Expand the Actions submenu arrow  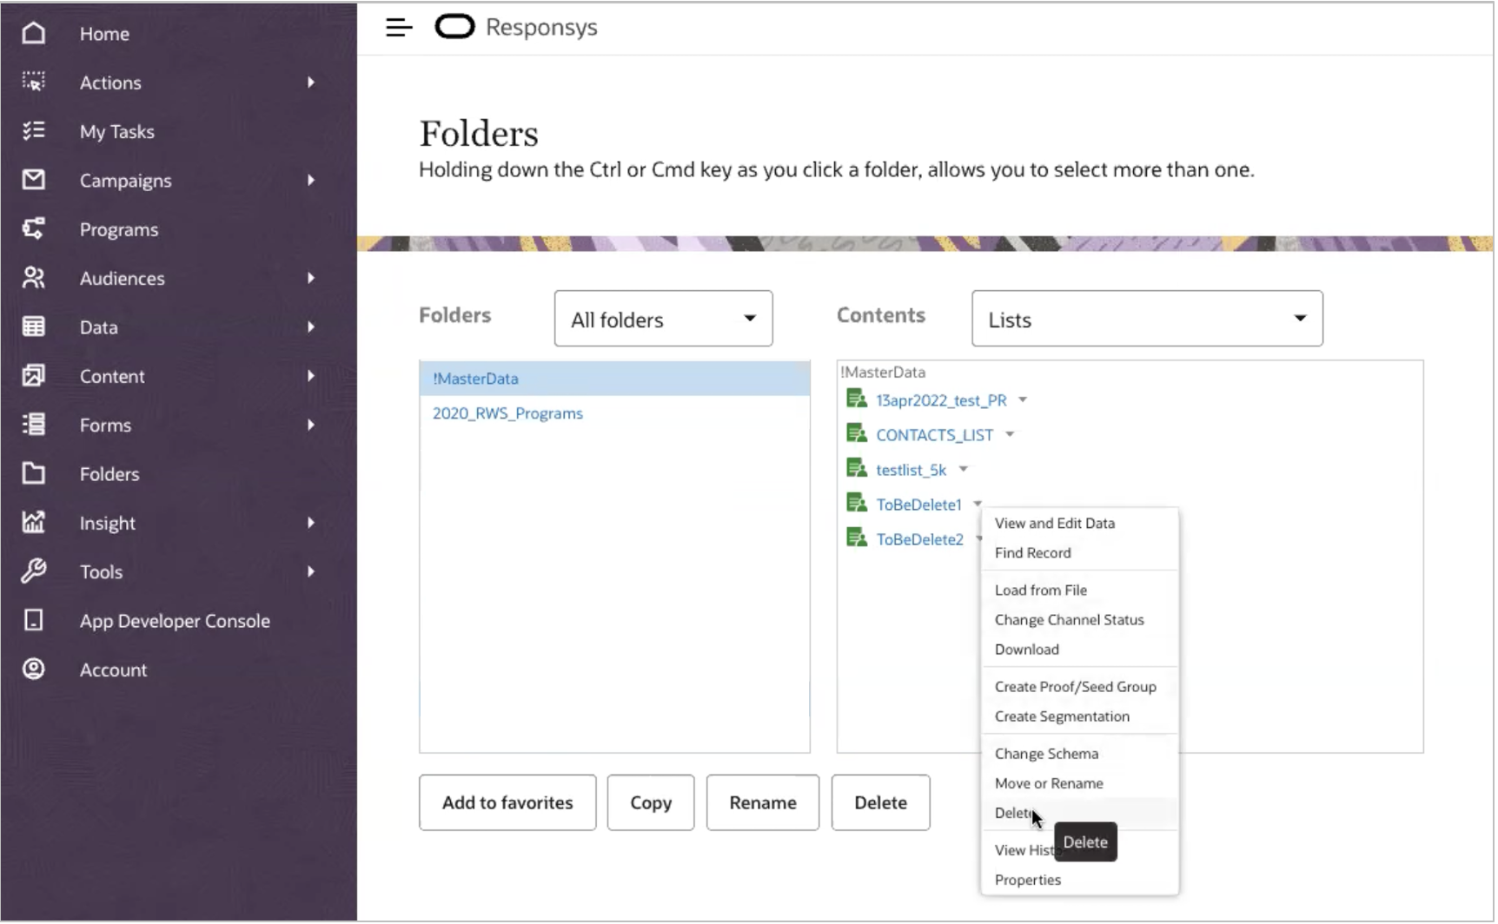pyautogui.click(x=311, y=82)
